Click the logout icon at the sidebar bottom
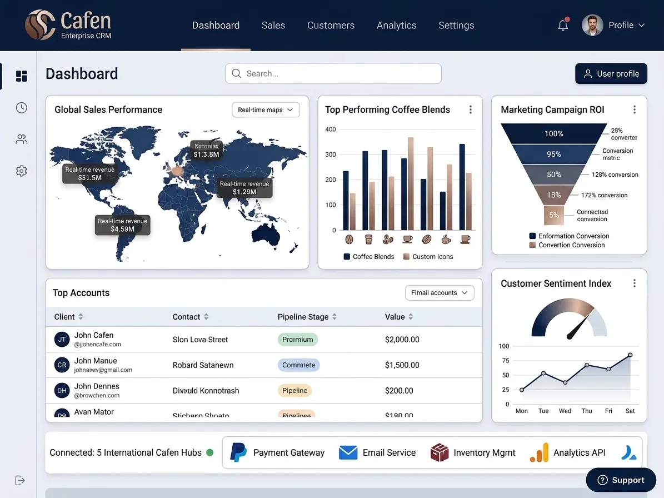Image resolution: width=664 pixels, height=498 pixels. [20, 480]
